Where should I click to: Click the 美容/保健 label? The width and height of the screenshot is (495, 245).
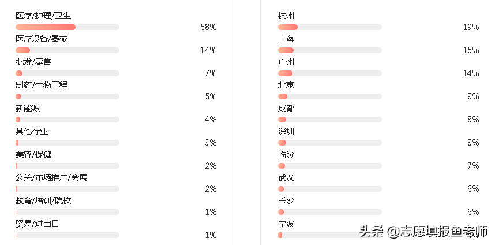[33, 154]
